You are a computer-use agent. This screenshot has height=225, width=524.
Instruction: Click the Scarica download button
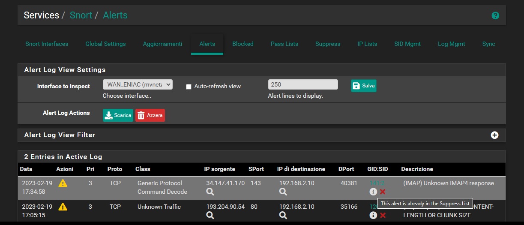[118, 115]
